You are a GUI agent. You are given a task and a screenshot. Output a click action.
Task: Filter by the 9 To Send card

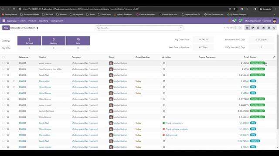[x=29, y=41]
